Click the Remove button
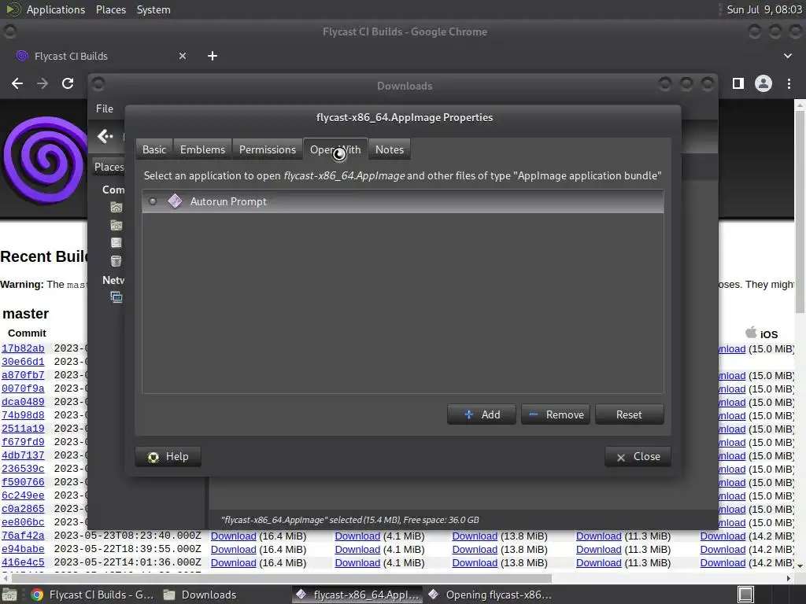The image size is (806, 604). coord(556,414)
